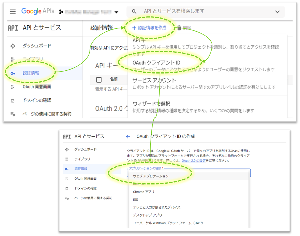The height and width of the screenshot is (236, 300).
Task: Toggle the select-all checkbox beside 名前
Action: pos(99,80)
